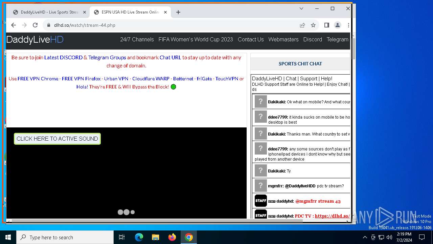Close the DaddyLiveHD Live Sports tab

click(85, 12)
